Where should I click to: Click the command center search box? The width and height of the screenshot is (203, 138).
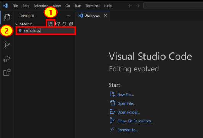pos(173,6)
